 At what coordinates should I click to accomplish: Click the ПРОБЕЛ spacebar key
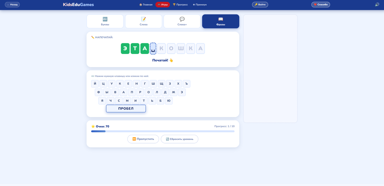126,109
